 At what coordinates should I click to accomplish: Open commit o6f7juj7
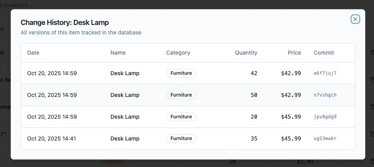coord(325,73)
